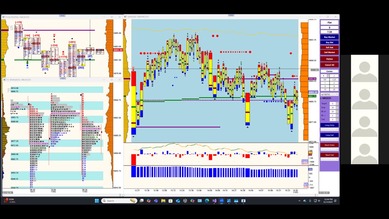Open File Explorer from the taskbar

[163, 201]
